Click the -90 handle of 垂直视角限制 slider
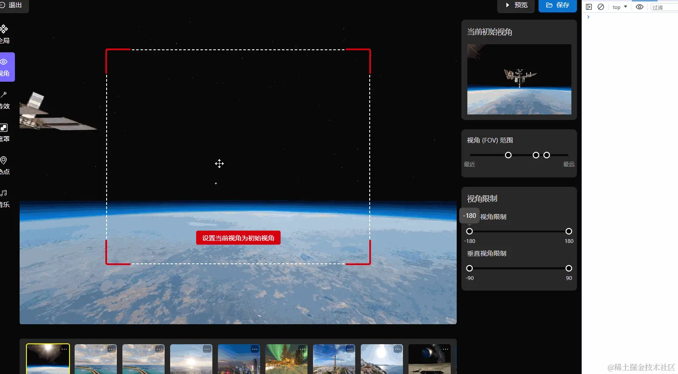Viewport: 678px width, 374px height. (469, 268)
